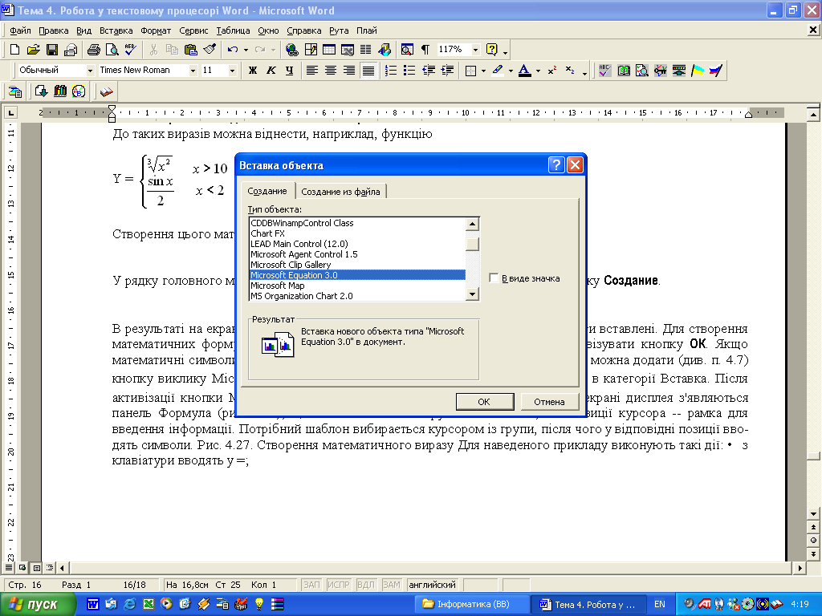Screen dimensions: 822x616
Task: Activate format painter brush
Action: pyautogui.click(x=210, y=50)
